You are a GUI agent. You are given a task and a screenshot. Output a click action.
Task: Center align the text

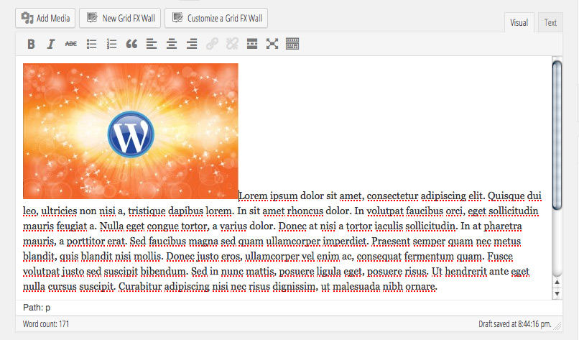tap(172, 44)
